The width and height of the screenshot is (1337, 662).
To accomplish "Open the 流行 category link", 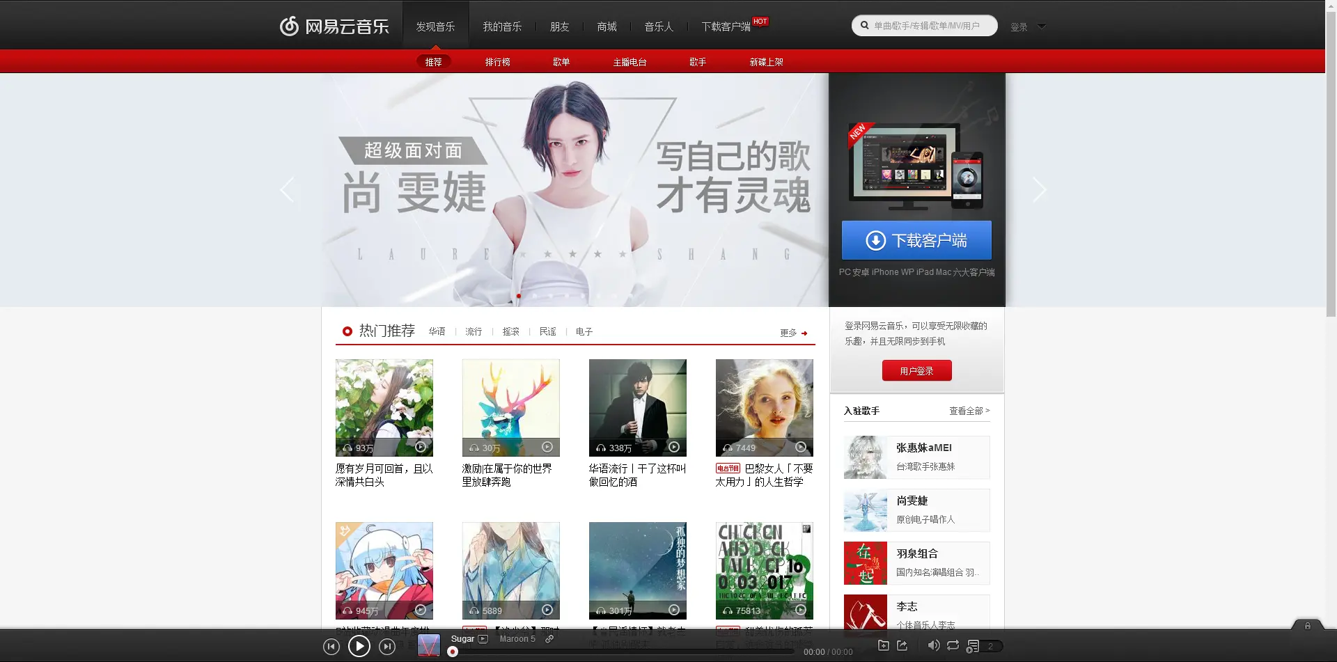I will click(474, 331).
